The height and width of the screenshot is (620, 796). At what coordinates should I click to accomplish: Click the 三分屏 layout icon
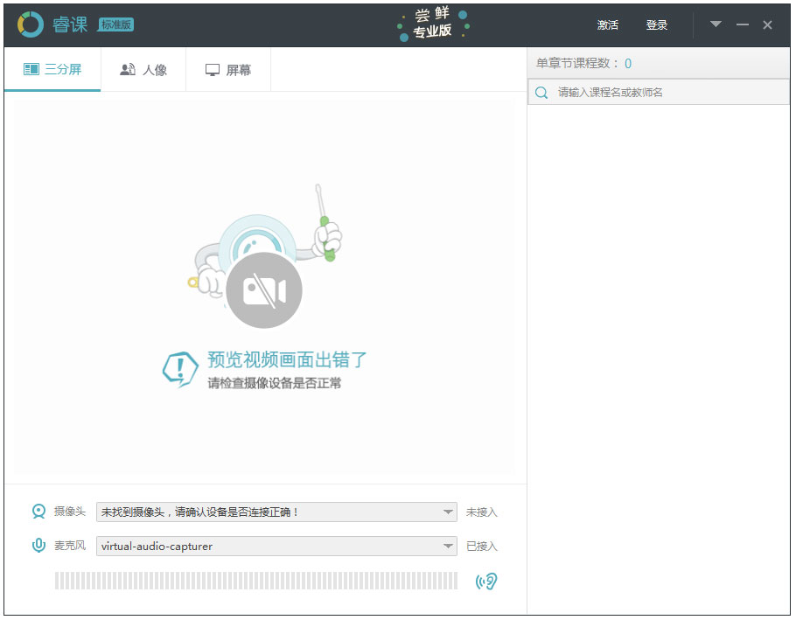pyautogui.click(x=31, y=69)
